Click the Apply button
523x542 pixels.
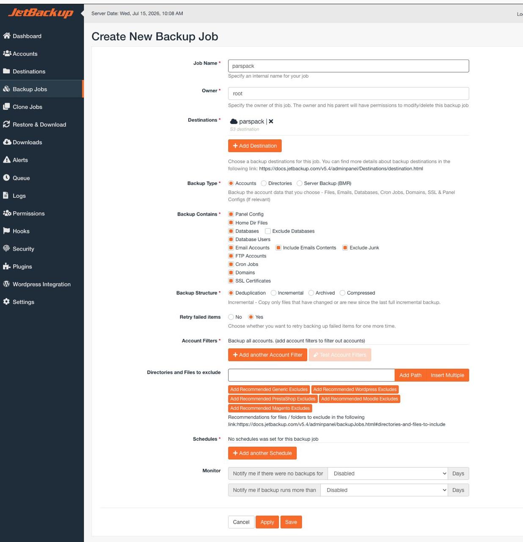(267, 522)
